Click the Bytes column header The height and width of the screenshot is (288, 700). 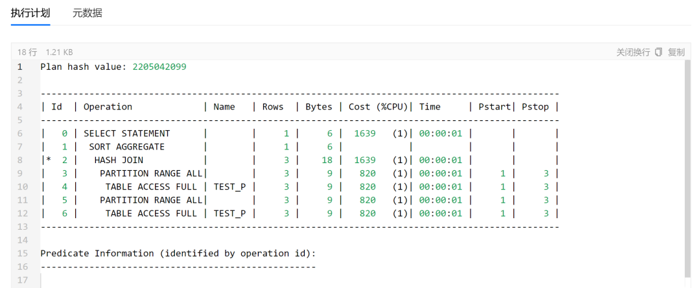[x=319, y=107]
